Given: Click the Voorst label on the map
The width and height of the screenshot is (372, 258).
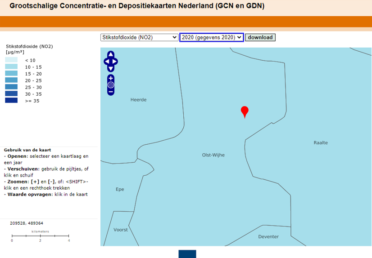Looking at the screenshot, I should 121,230.
